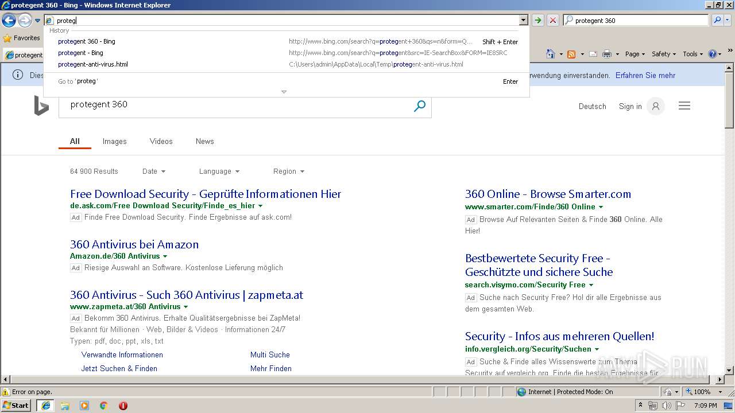This screenshot has width=735, height=413.
Task: Open the Safety menu
Action: [664, 54]
